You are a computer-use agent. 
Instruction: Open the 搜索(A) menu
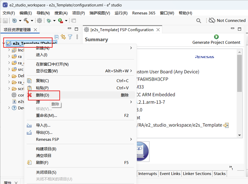(x=61, y=13)
